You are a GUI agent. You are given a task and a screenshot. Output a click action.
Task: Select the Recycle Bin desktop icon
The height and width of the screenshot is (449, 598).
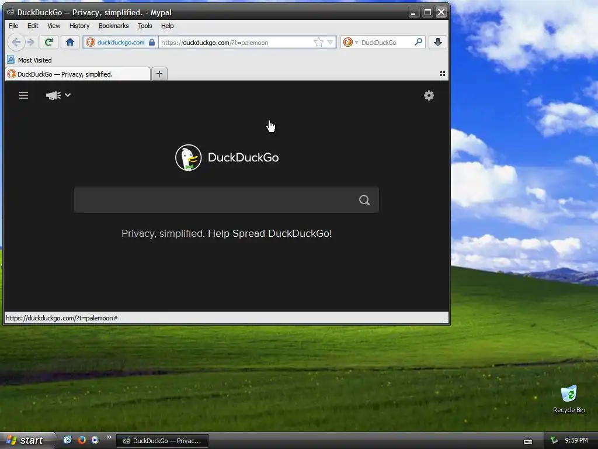pyautogui.click(x=569, y=399)
